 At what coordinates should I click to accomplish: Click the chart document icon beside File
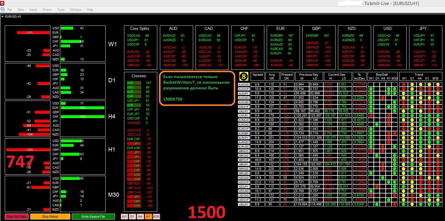coord(3,10)
